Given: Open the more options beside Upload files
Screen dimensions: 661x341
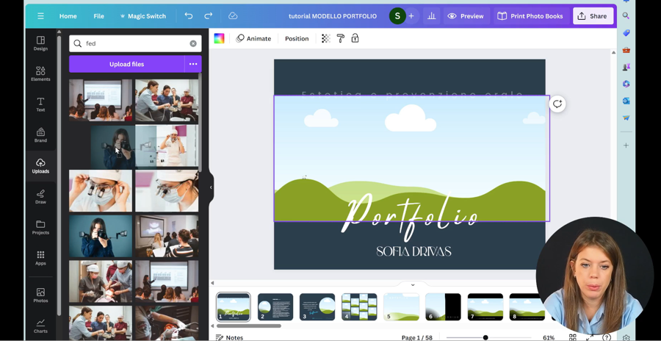Looking at the screenshot, I should 193,64.
